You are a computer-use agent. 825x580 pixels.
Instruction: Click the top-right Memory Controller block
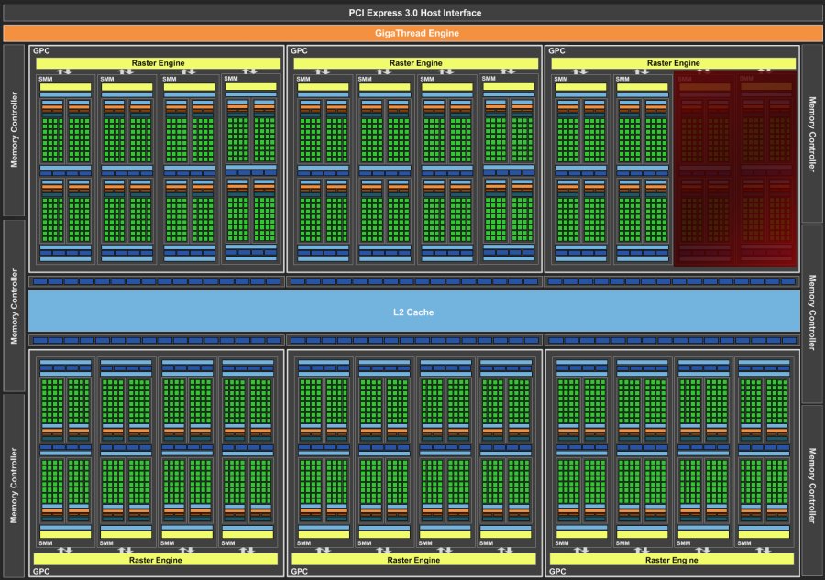[812, 134]
